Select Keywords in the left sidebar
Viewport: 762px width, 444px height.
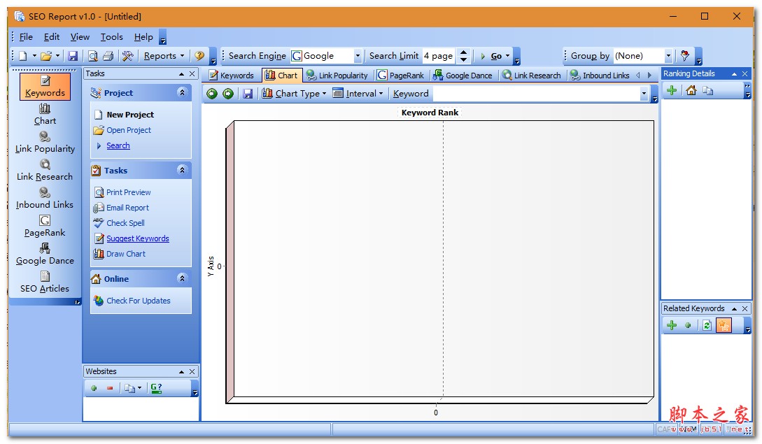(45, 87)
